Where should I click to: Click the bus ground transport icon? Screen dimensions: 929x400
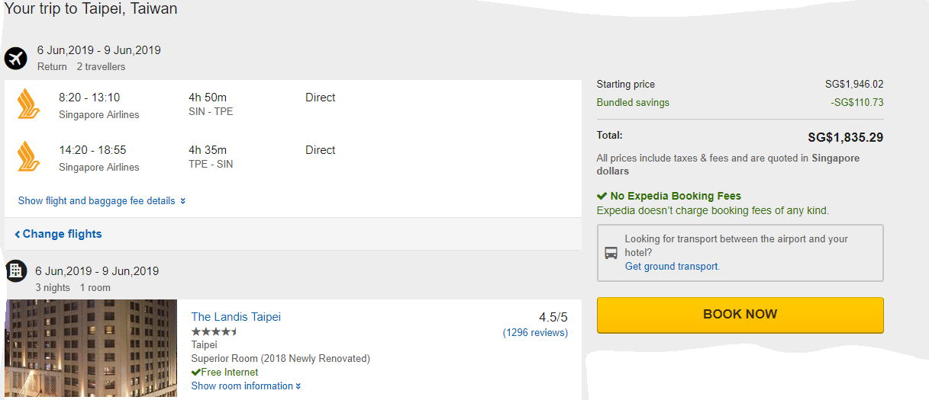[x=611, y=253]
